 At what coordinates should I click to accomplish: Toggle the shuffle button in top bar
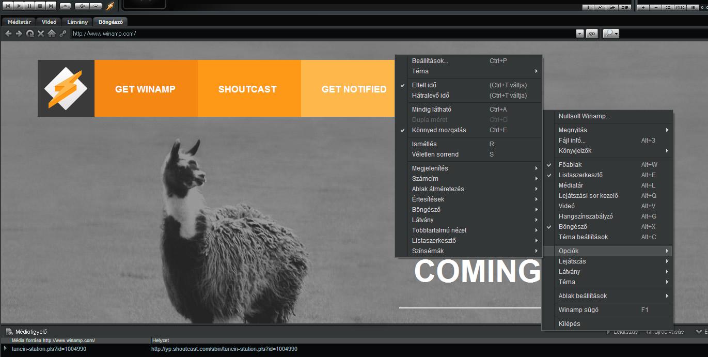[82, 6]
